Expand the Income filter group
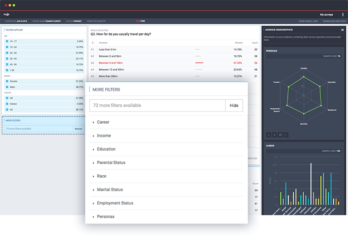The image size is (348, 236). tap(166, 136)
